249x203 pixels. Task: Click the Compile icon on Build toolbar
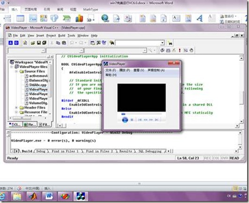(162, 50)
